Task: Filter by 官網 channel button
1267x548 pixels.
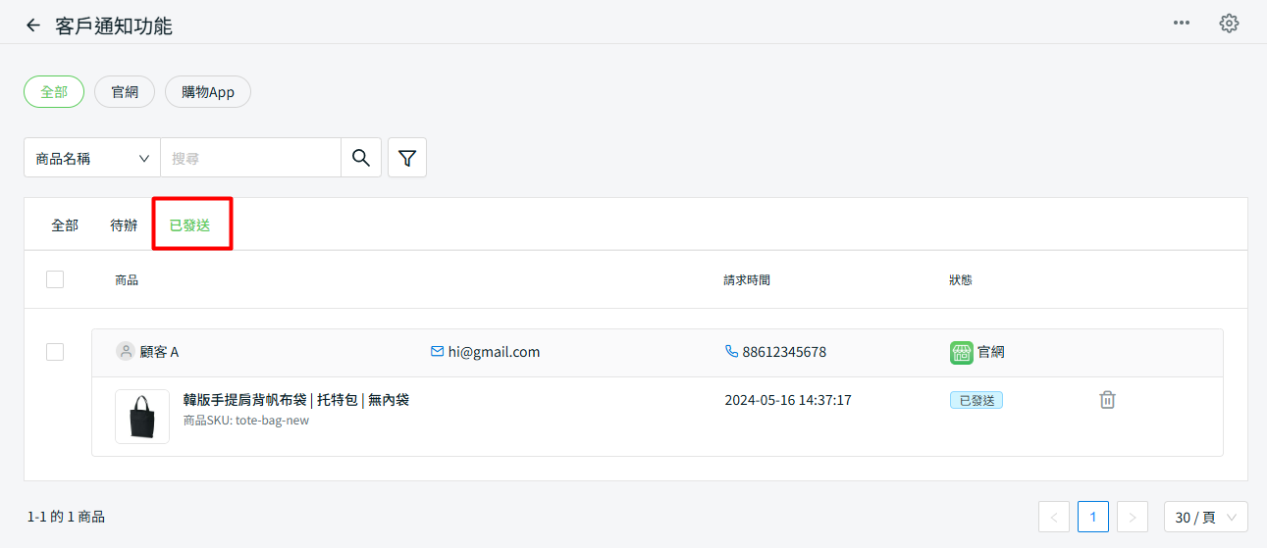Action: pos(125,92)
